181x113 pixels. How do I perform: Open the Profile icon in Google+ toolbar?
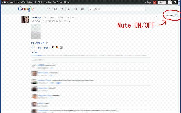pyautogui.click(x=62, y=9)
